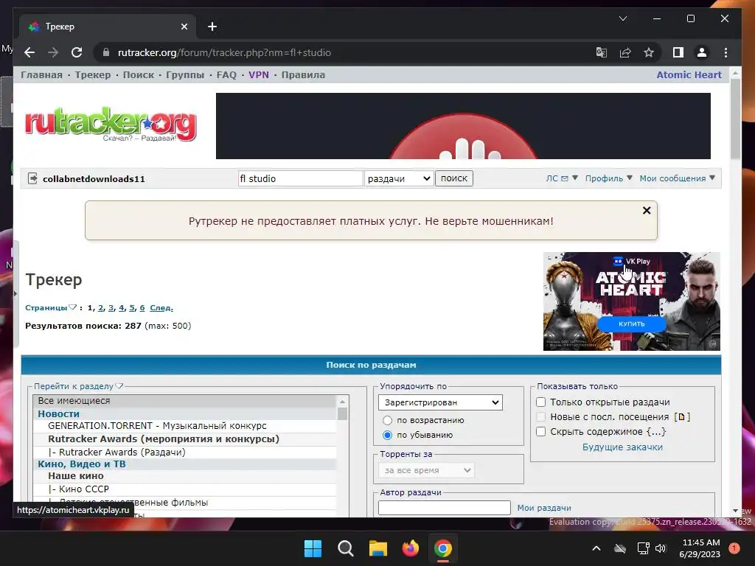The width and height of the screenshot is (755, 566).
Task: Click the tab search chevron icon
Action: point(622,18)
